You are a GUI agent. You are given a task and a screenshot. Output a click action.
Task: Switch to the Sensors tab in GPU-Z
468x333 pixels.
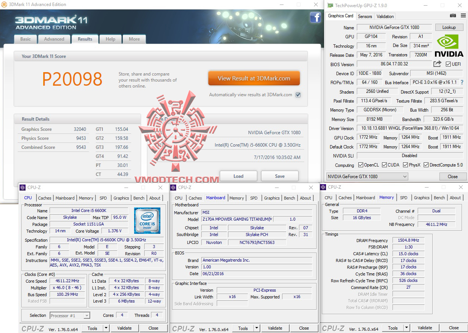pyautogui.click(x=365, y=16)
